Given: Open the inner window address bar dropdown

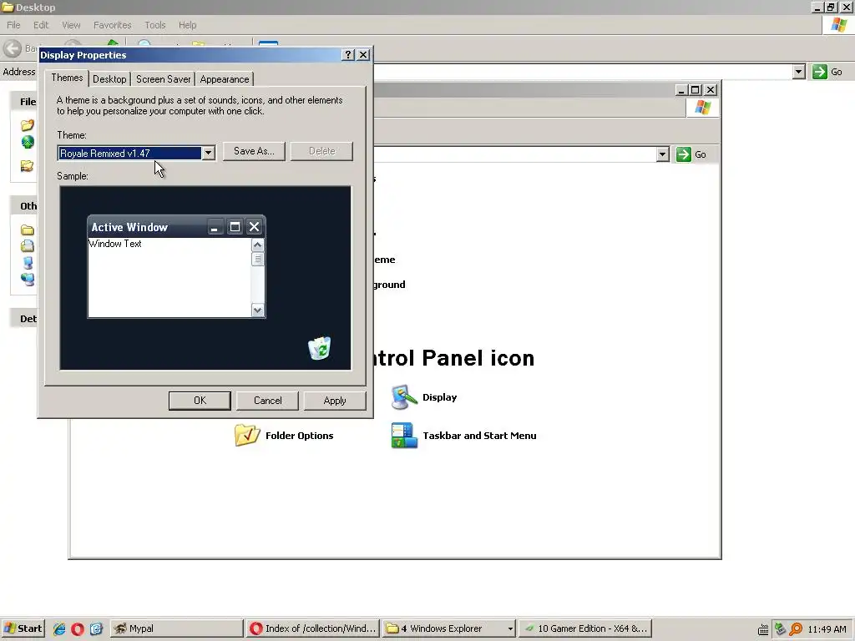Looking at the screenshot, I should [x=662, y=154].
